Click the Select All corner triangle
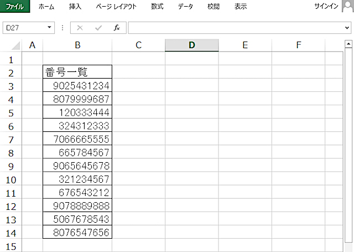Image resolution: width=354 pixels, height=252 pixels. tap(15, 45)
